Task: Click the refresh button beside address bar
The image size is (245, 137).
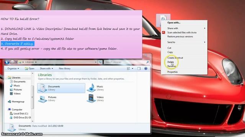Action: [100, 62]
